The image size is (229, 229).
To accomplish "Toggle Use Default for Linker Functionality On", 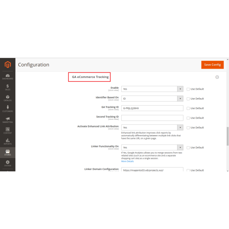I will [188, 147].
